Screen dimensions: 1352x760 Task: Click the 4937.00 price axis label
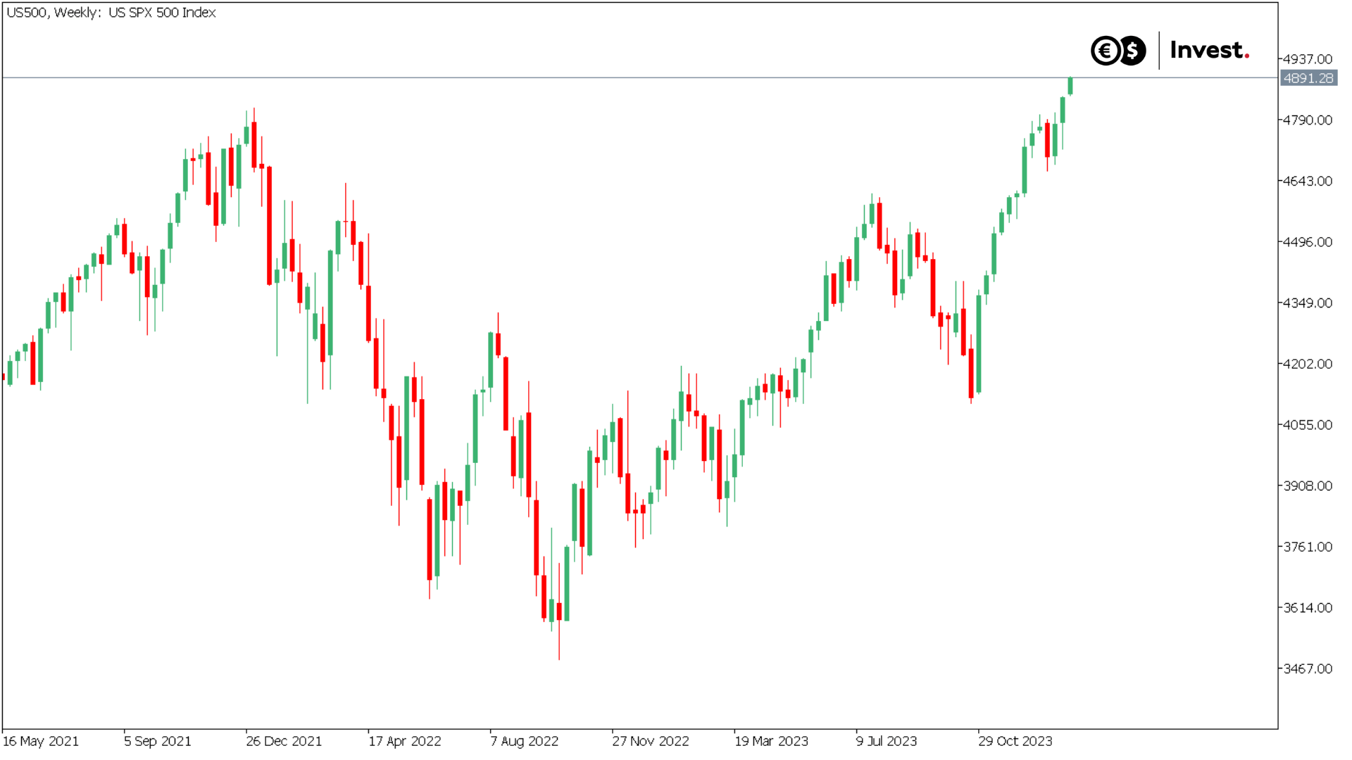1308,59
